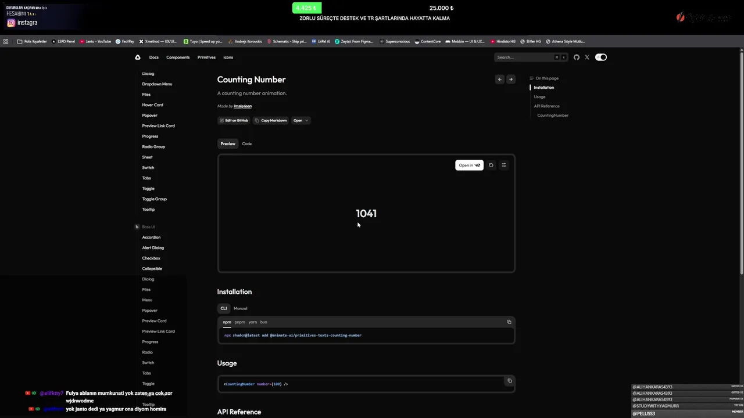
Task: Select the Manual installation tab
Action: coord(240,308)
